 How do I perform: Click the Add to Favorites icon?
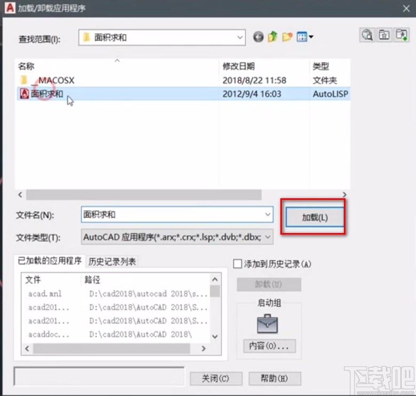pos(401,35)
